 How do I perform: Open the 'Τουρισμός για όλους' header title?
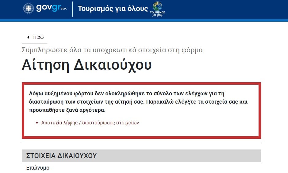click(113, 9)
